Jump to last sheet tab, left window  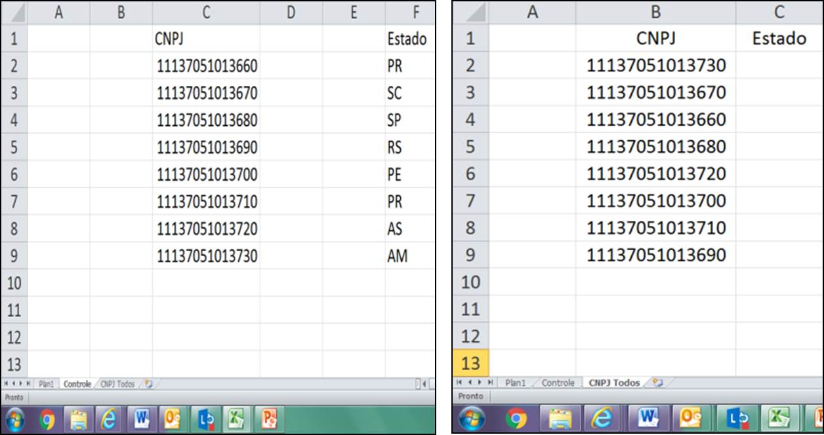coord(28,384)
